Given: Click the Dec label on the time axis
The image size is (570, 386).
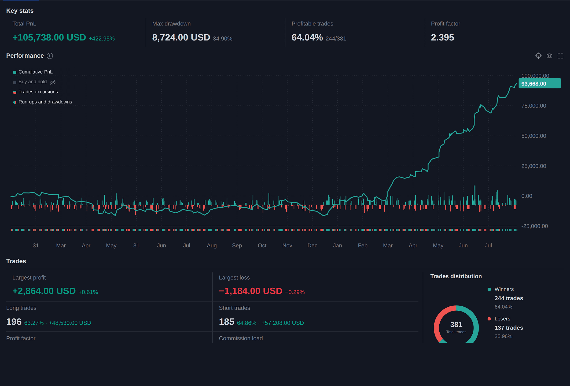Looking at the screenshot, I should 312,246.
